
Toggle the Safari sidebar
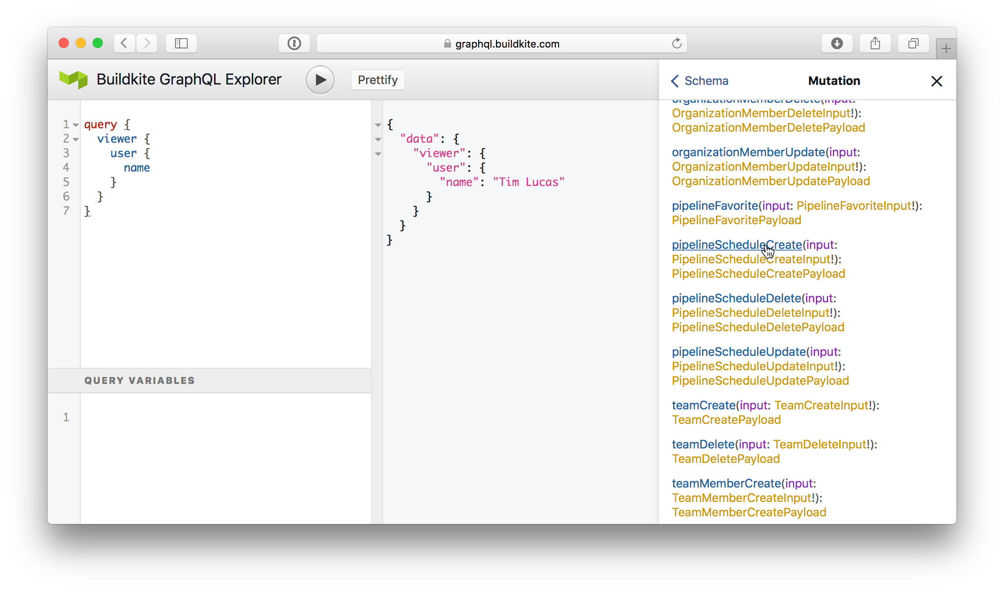click(181, 43)
